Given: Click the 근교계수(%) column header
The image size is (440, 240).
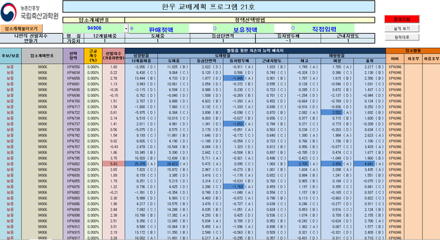Looking at the screenshot, I should [x=93, y=56].
